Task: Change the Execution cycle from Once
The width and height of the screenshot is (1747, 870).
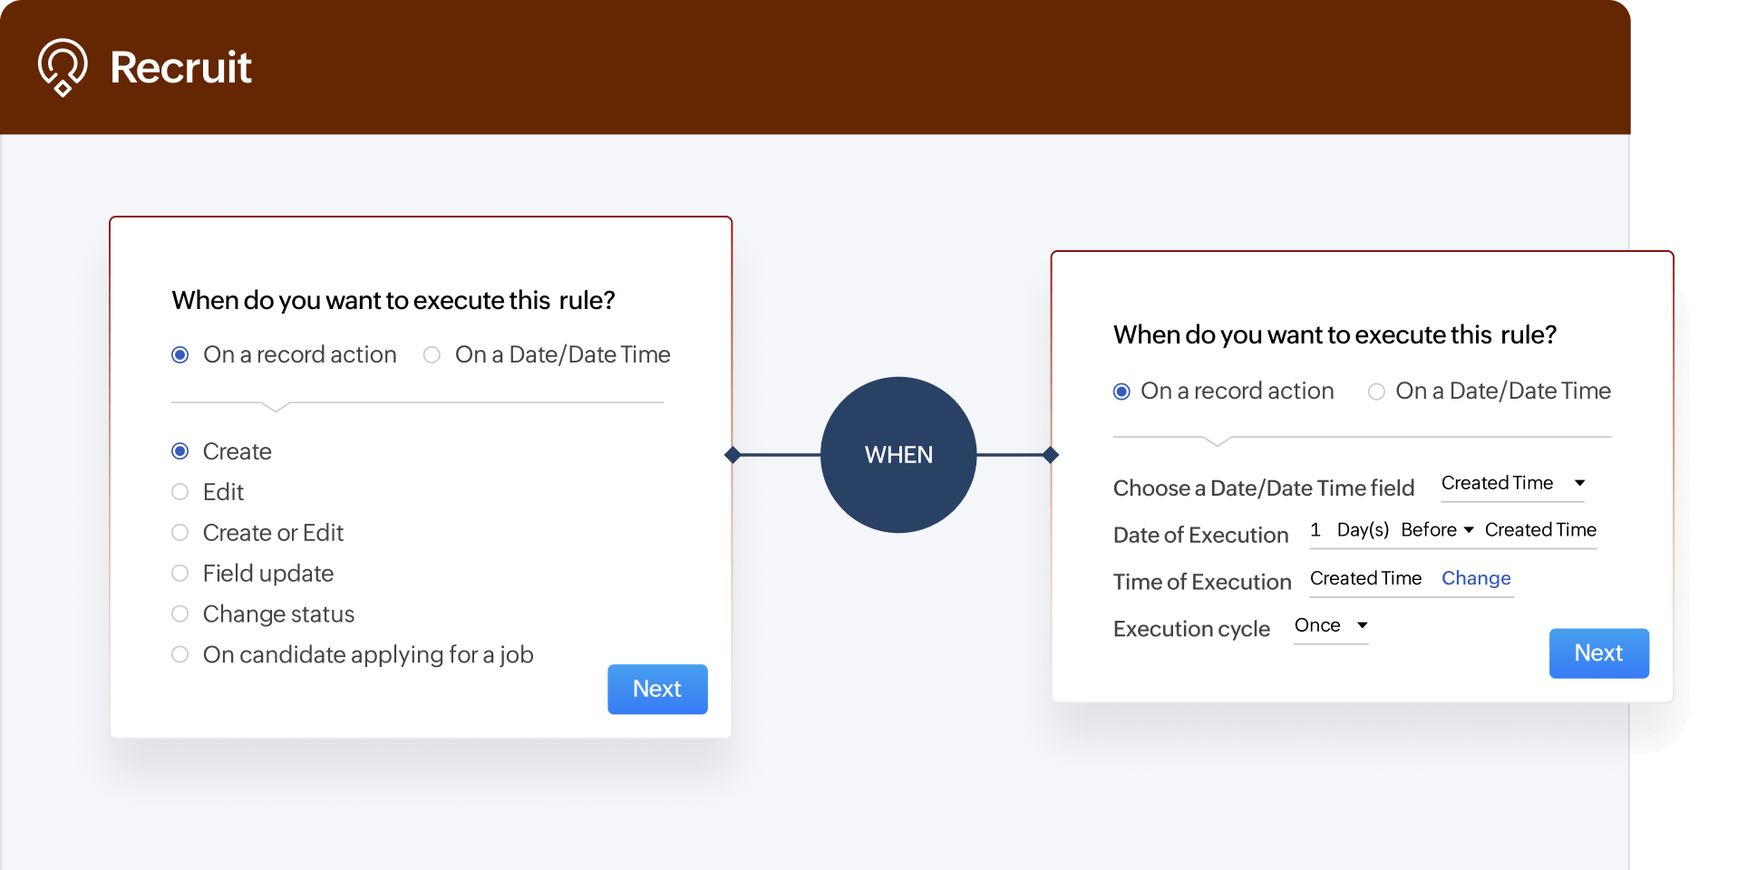Action: [x=1329, y=626]
